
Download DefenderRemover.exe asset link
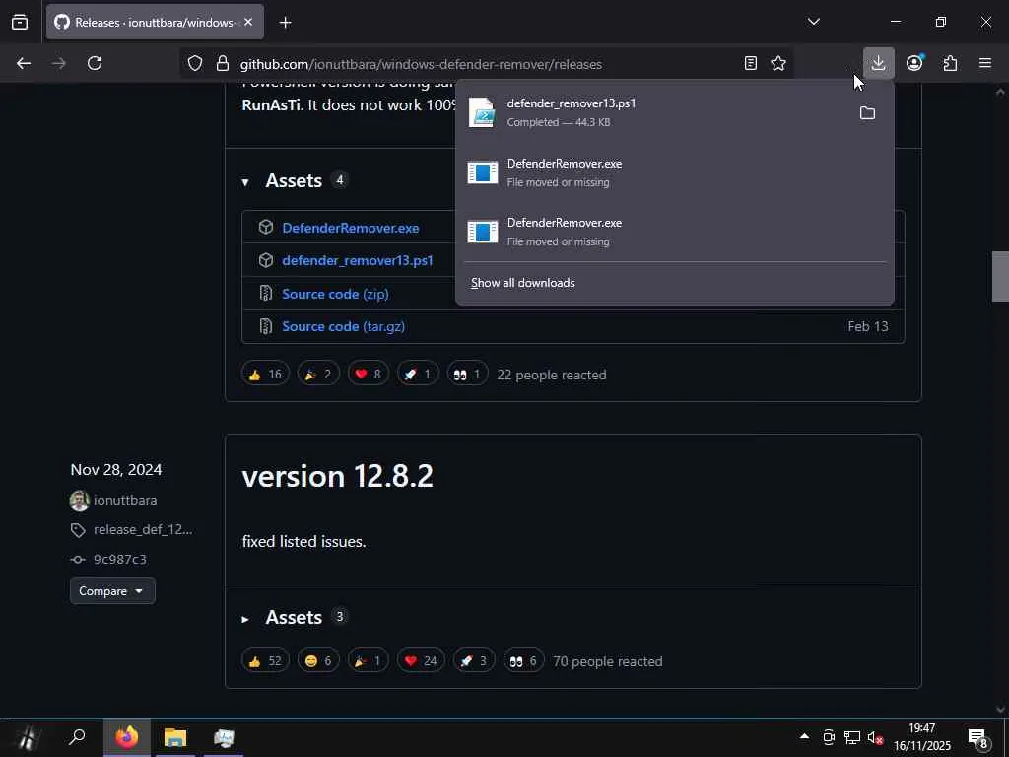click(x=351, y=228)
